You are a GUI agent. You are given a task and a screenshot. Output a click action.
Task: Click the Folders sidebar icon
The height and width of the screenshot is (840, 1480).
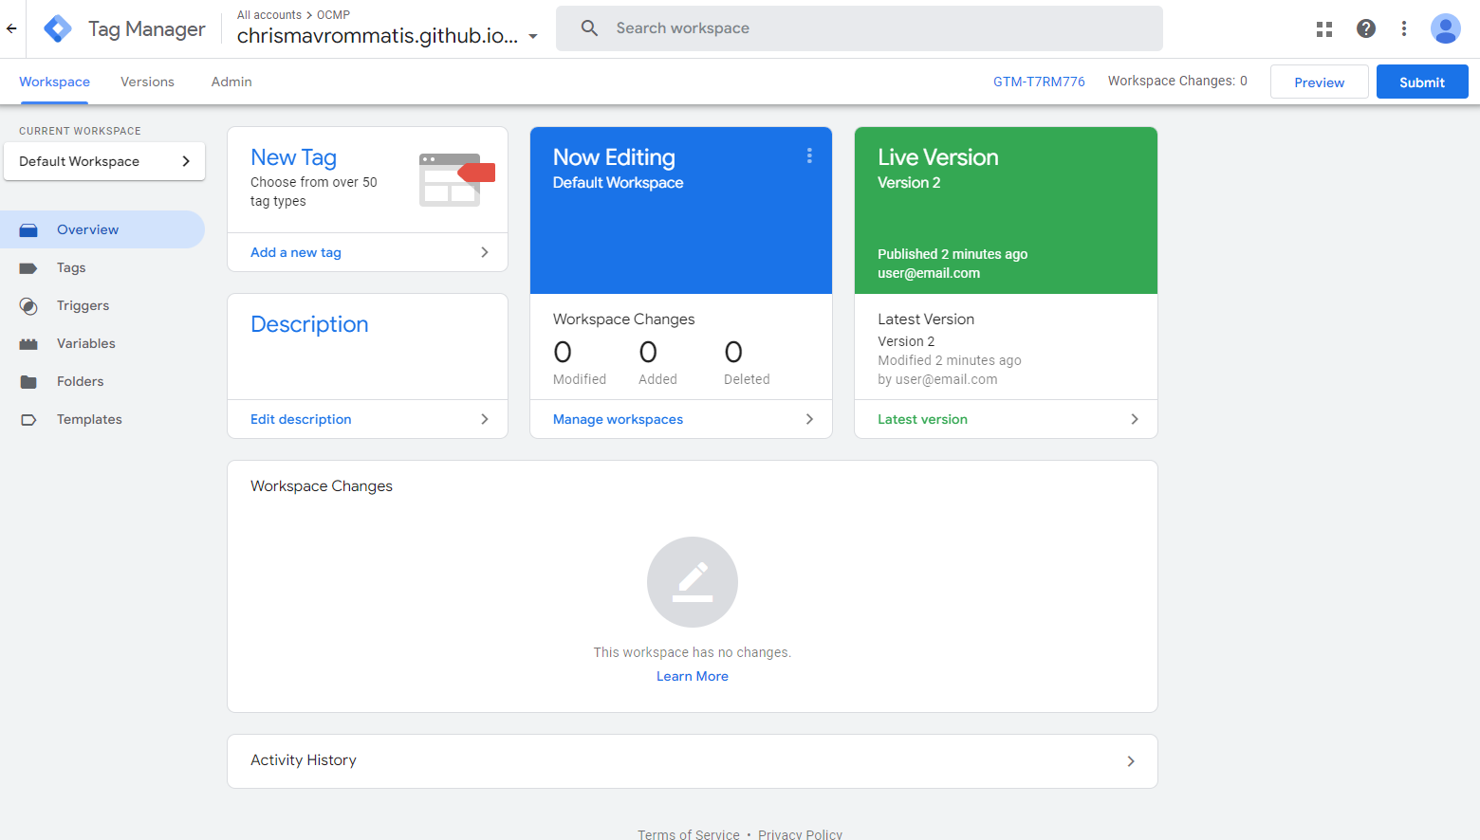pos(28,382)
